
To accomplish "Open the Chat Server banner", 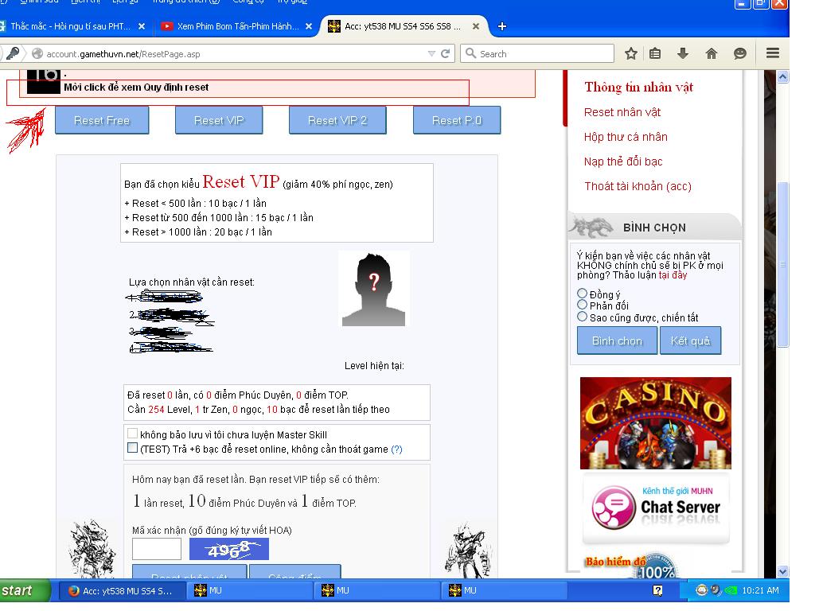I will pyautogui.click(x=656, y=508).
